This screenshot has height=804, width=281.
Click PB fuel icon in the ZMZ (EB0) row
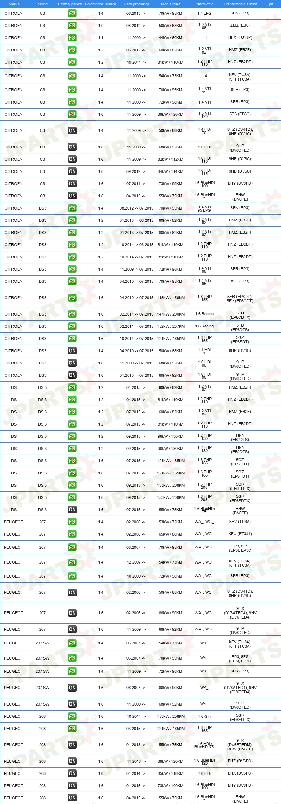point(72,26)
